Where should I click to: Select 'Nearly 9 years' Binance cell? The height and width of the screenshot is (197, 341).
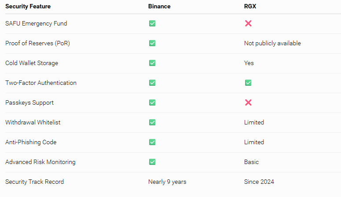[x=167, y=182]
